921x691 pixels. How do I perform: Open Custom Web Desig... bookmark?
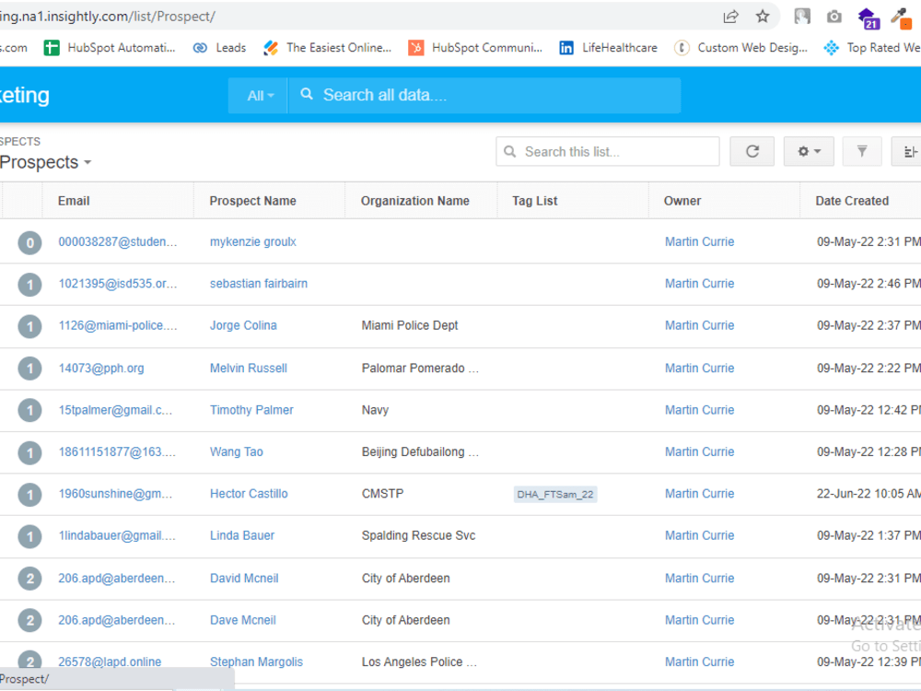pyautogui.click(x=740, y=48)
